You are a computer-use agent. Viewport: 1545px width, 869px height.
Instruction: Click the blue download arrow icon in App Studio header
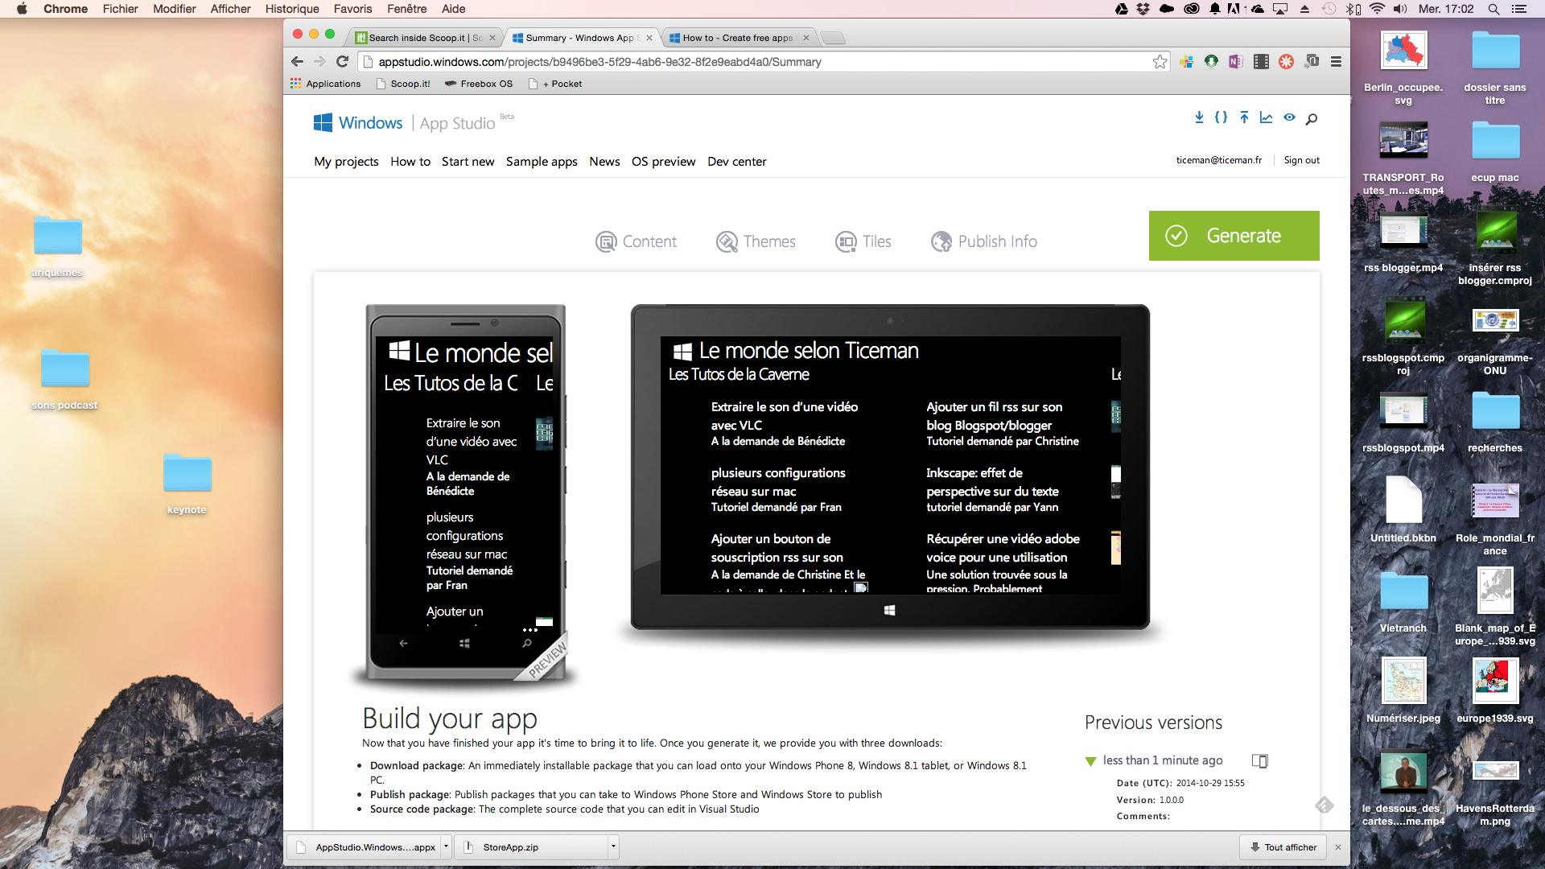tap(1199, 117)
